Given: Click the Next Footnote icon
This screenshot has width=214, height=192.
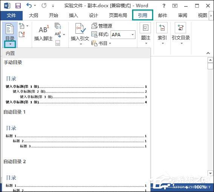Looking at the screenshot, I should click(58, 34).
